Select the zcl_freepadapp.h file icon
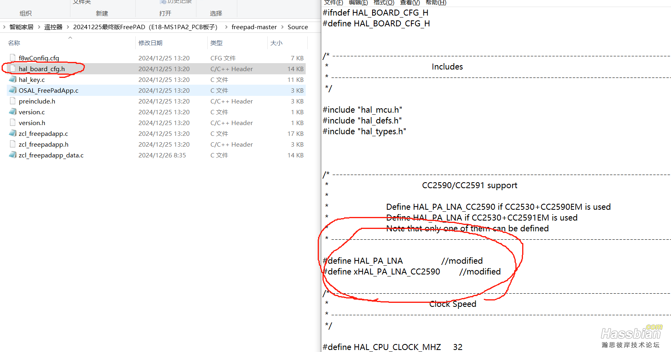671x352 pixels. coord(12,144)
